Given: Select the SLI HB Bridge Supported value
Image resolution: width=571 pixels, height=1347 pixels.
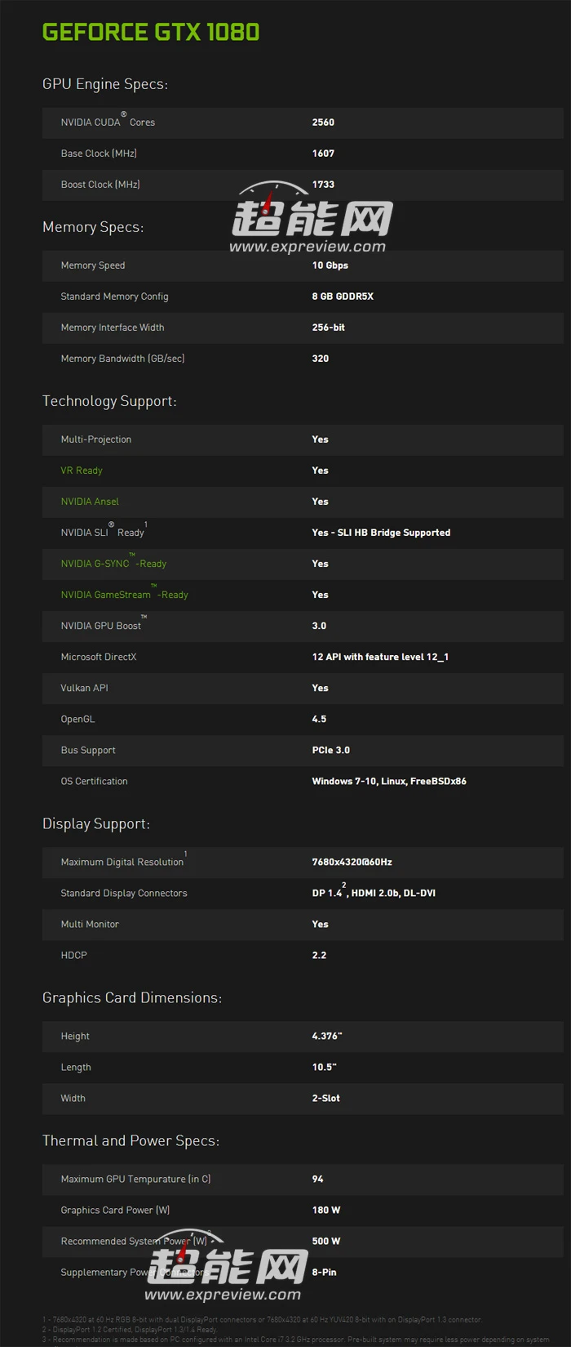Looking at the screenshot, I should click(x=381, y=533).
